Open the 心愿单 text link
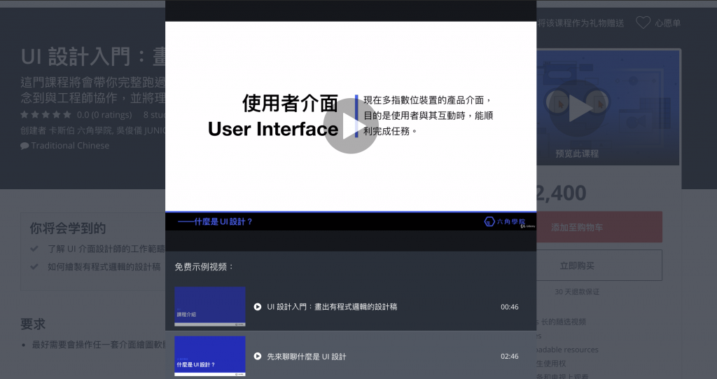 [668, 23]
